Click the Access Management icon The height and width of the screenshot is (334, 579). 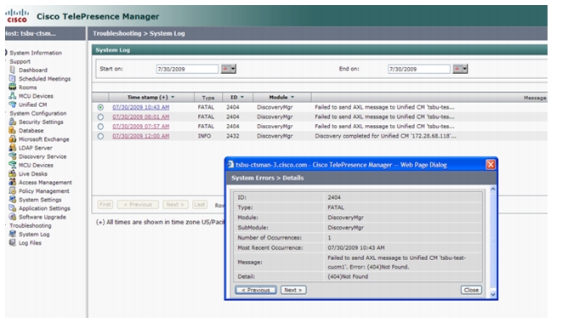pyautogui.click(x=13, y=183)
